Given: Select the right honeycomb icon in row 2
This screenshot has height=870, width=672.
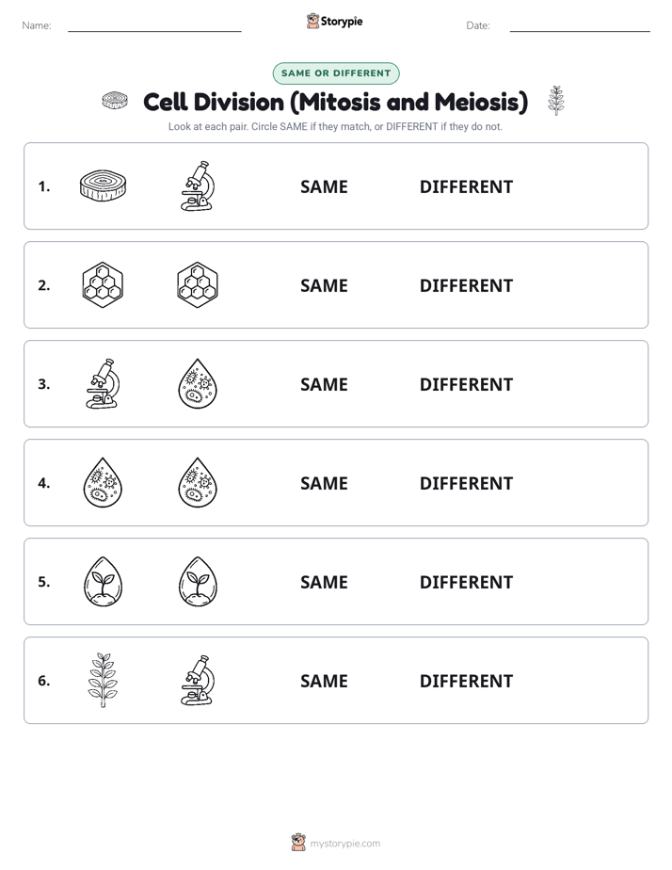Looking at the screenshot, I should coord(198,284).
